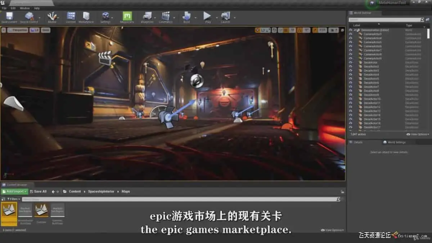Open the Edit menu
Viewport: 432px width, 243px height.
click(13, 8)
